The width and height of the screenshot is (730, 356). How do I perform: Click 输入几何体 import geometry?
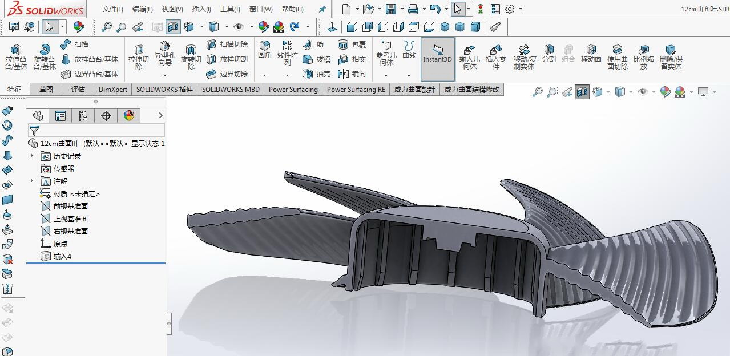[469, 58]
